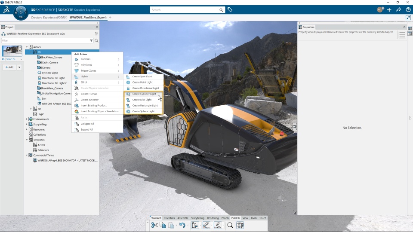Click the filter funnel icon in Project panel
Viewport: 413px width, 232px height.
click(91, 40)
